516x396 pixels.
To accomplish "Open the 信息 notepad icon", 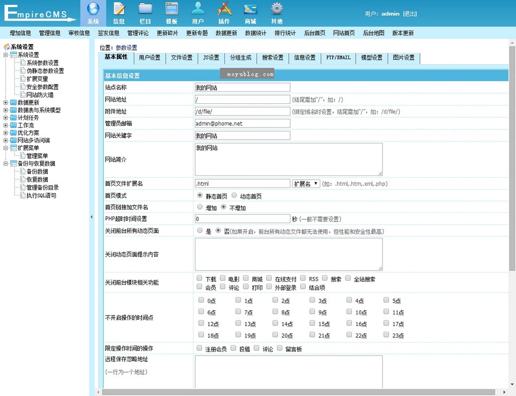I will point(119,9).
